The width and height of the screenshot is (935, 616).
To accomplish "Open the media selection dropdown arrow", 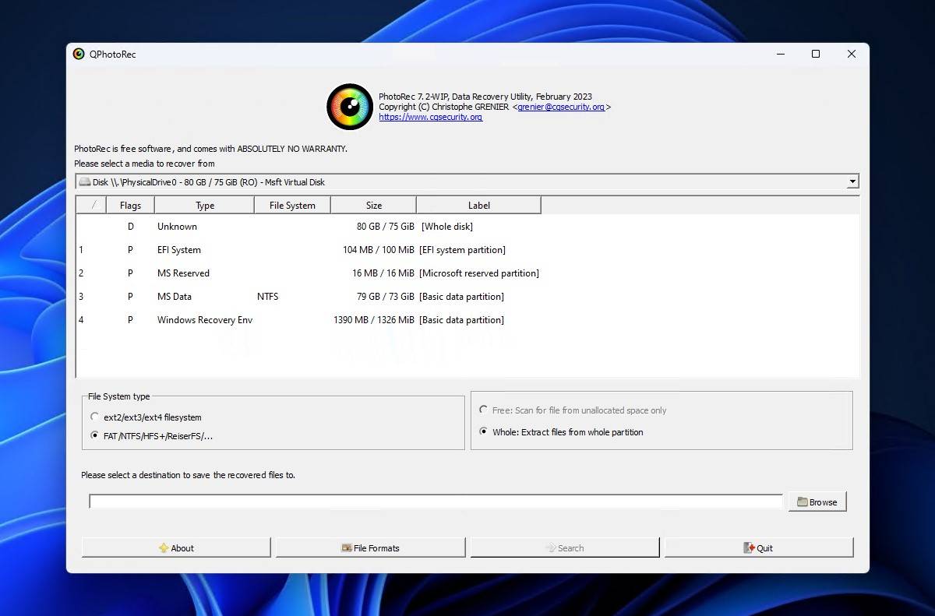I will [852, 182].
